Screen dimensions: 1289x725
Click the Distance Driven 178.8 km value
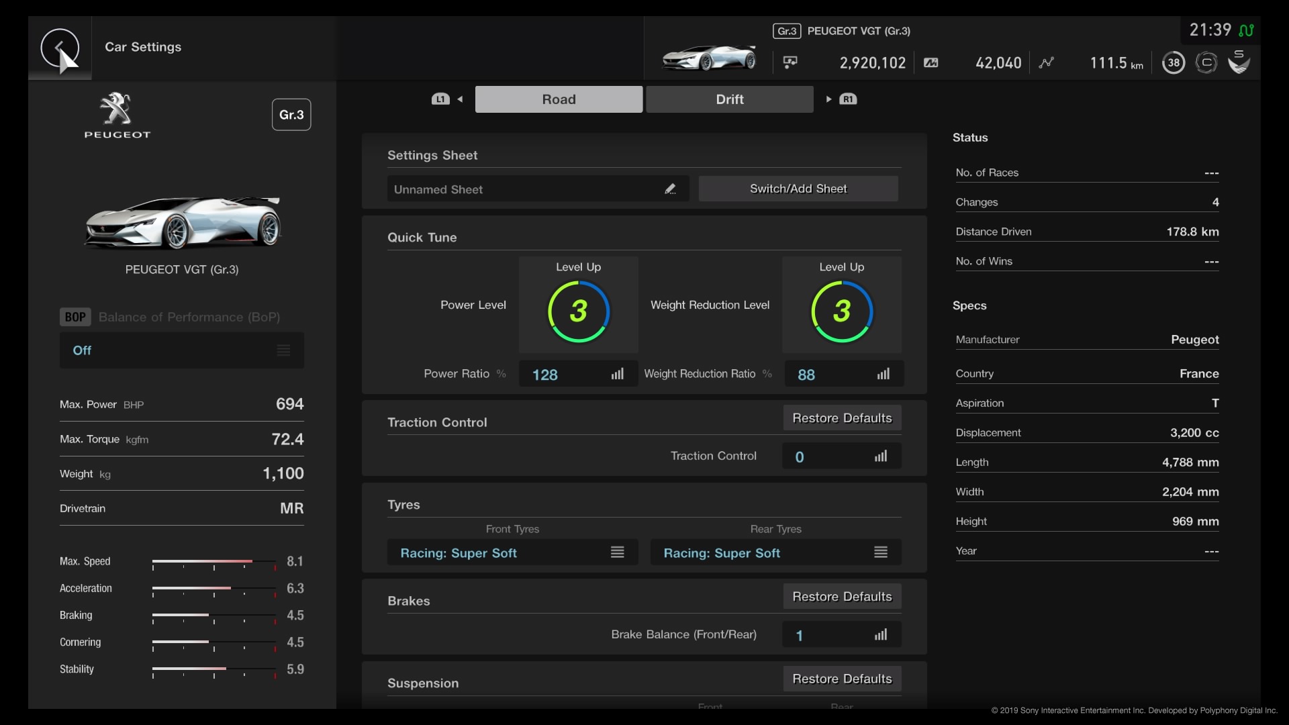tap(1192, 232)
